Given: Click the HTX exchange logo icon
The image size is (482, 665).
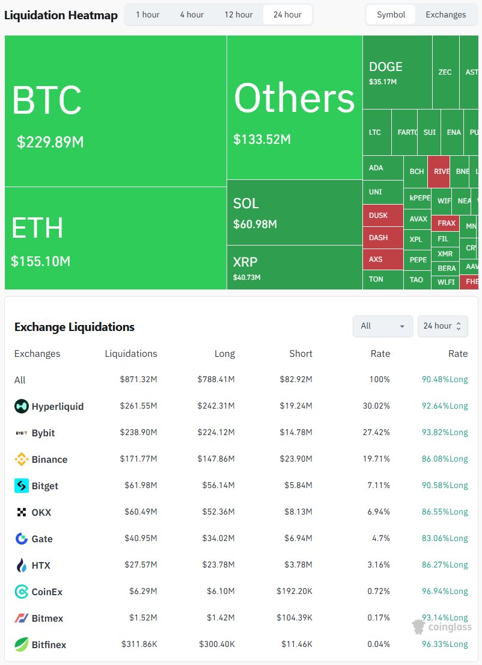Looking at the screenshot, I should pyautogui.click(x=22, y=565).
